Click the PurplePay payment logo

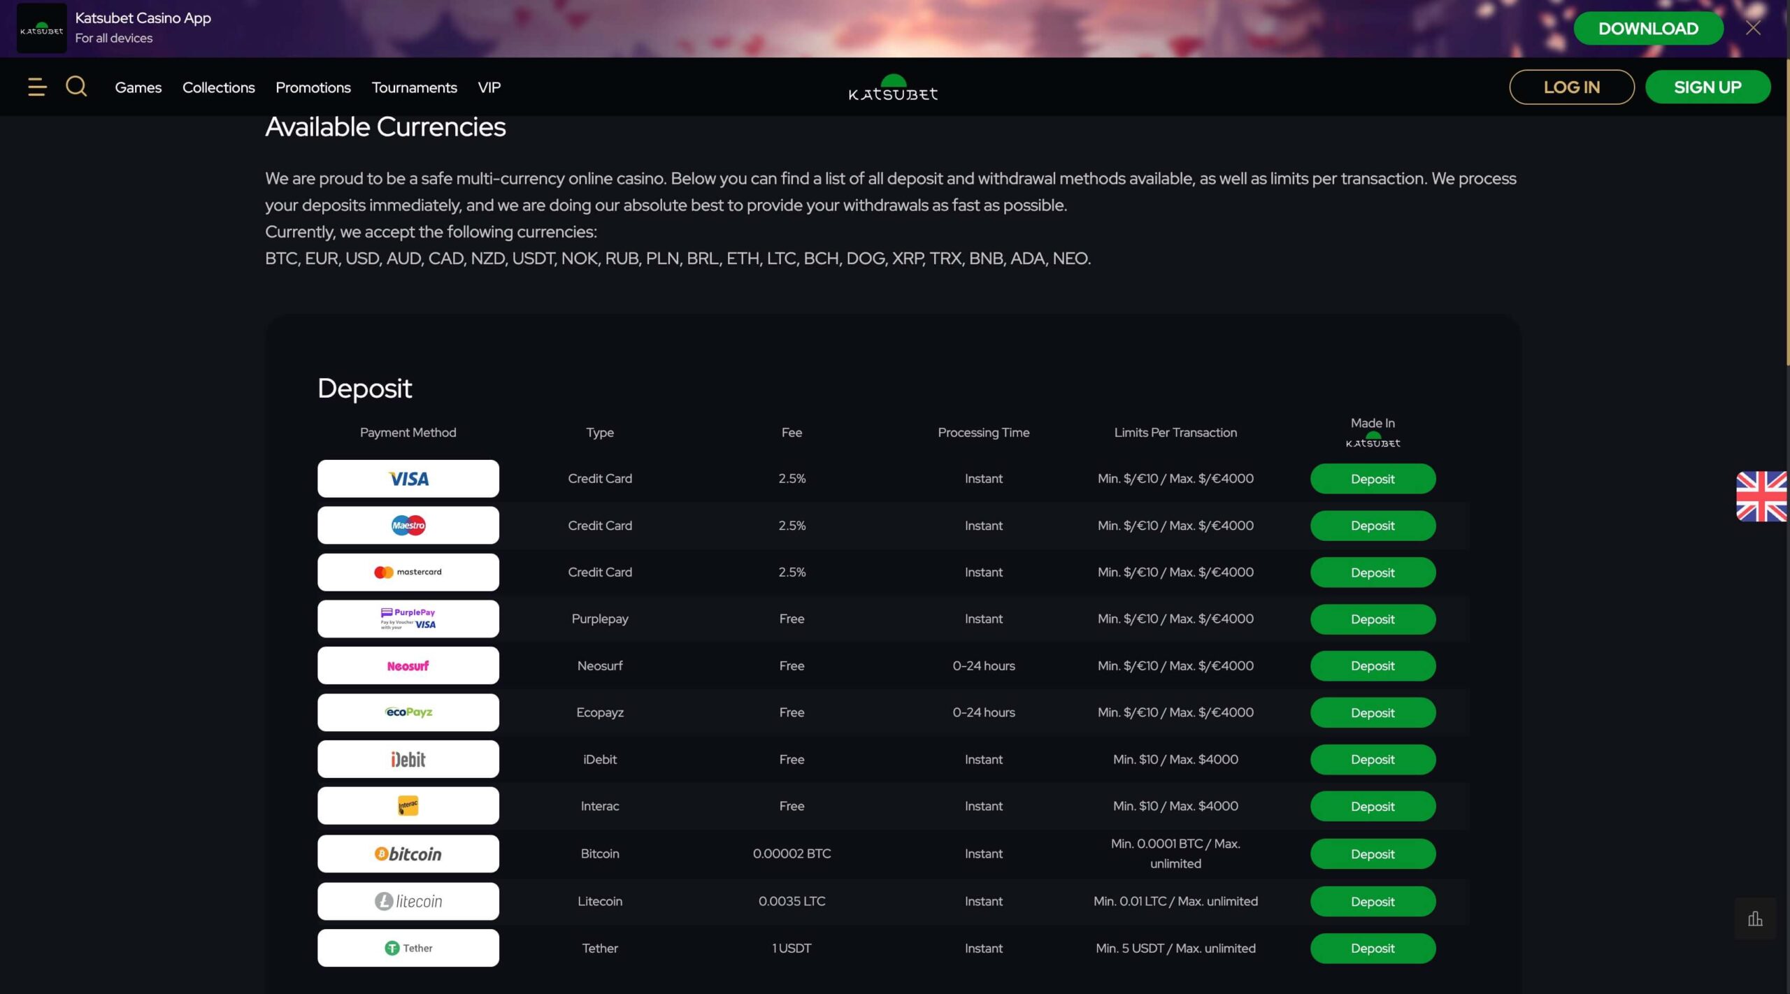[408, 619]
